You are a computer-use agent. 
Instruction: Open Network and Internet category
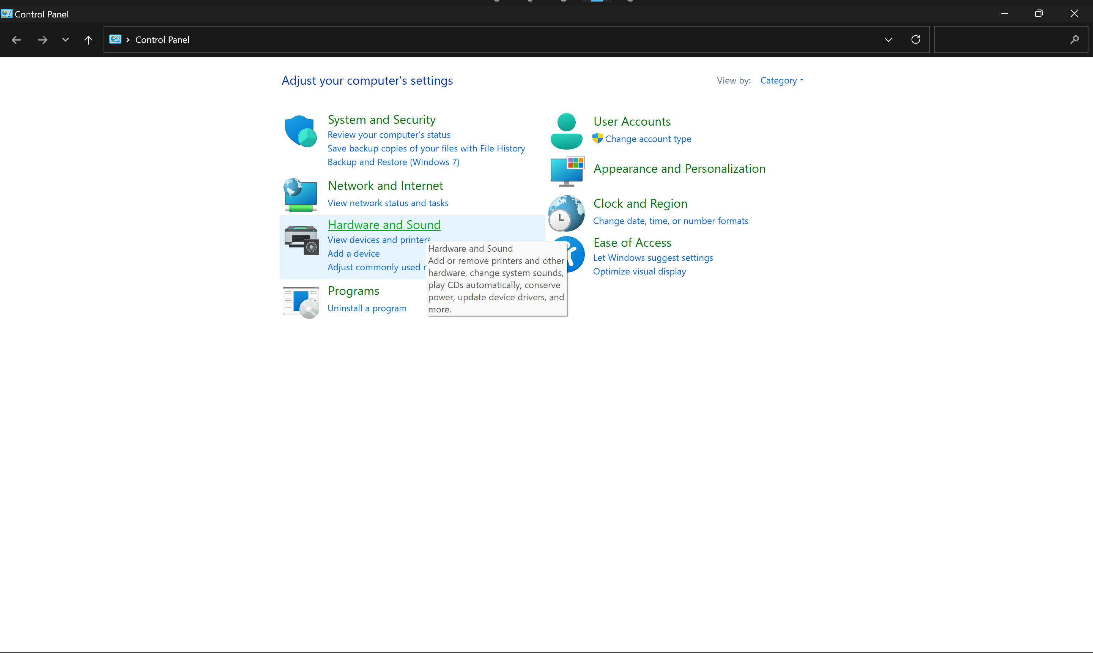[x=385, y=186]
